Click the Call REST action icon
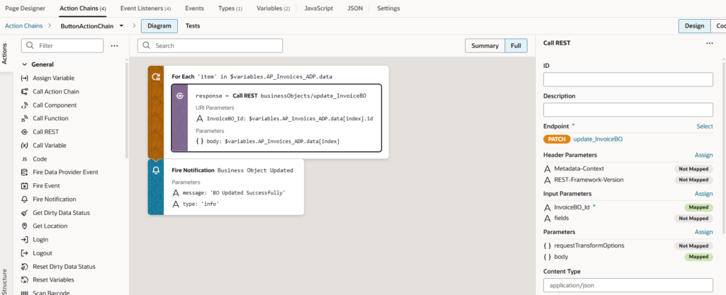This screenshot has width=726, height=295. (25, 132)
